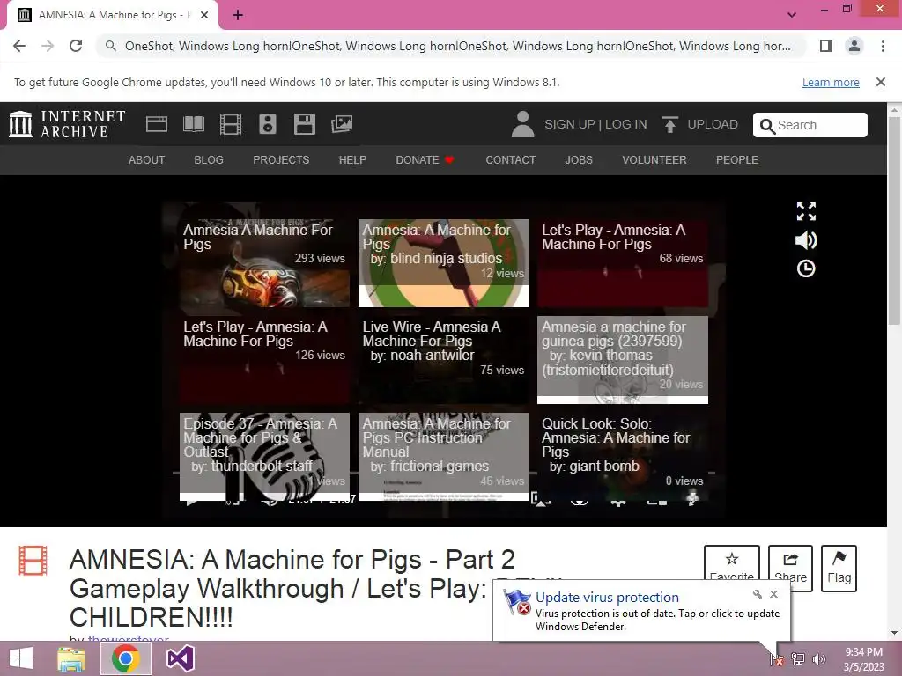Viewport: 902px width, 676px height.
Task: Click the Flag button
Action: point(839,568)
